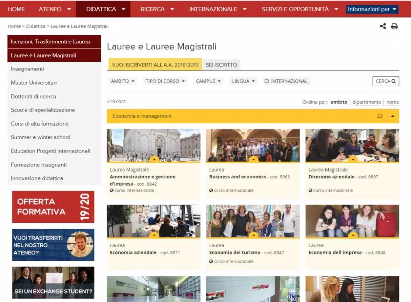Open Master Universitari in the sidebar
The width and height of the screenshot is (411, 302).
coord(34,83)
